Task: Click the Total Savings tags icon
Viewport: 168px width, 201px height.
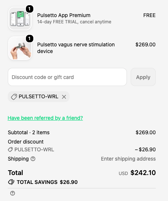Action: point(11,182)
